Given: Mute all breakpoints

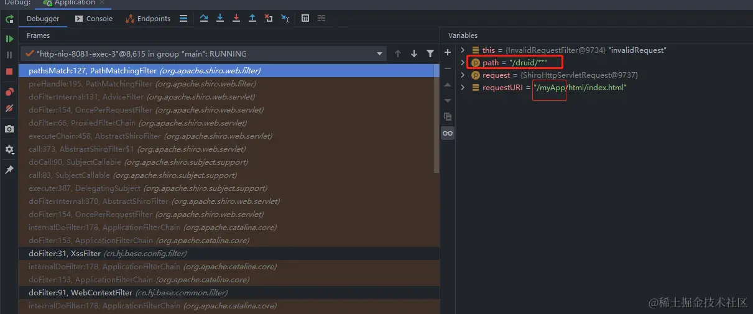Looking at the screenshot, I should pos(9,108).
